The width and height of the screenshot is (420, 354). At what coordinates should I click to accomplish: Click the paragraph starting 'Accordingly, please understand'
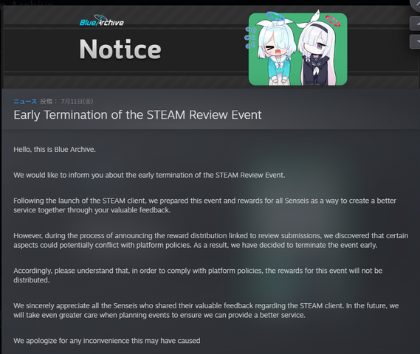tap(198, 275)
